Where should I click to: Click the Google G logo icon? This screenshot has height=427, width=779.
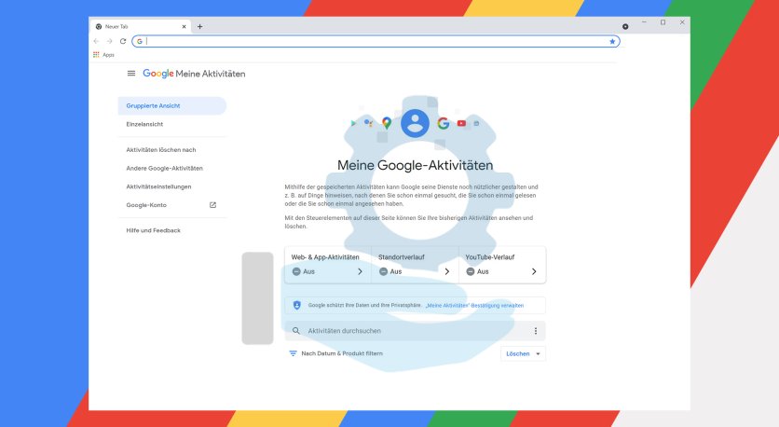click(444, 123)
